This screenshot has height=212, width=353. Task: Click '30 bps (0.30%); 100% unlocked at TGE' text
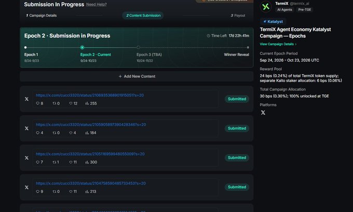pyautogui.click(x=294, y=96)
